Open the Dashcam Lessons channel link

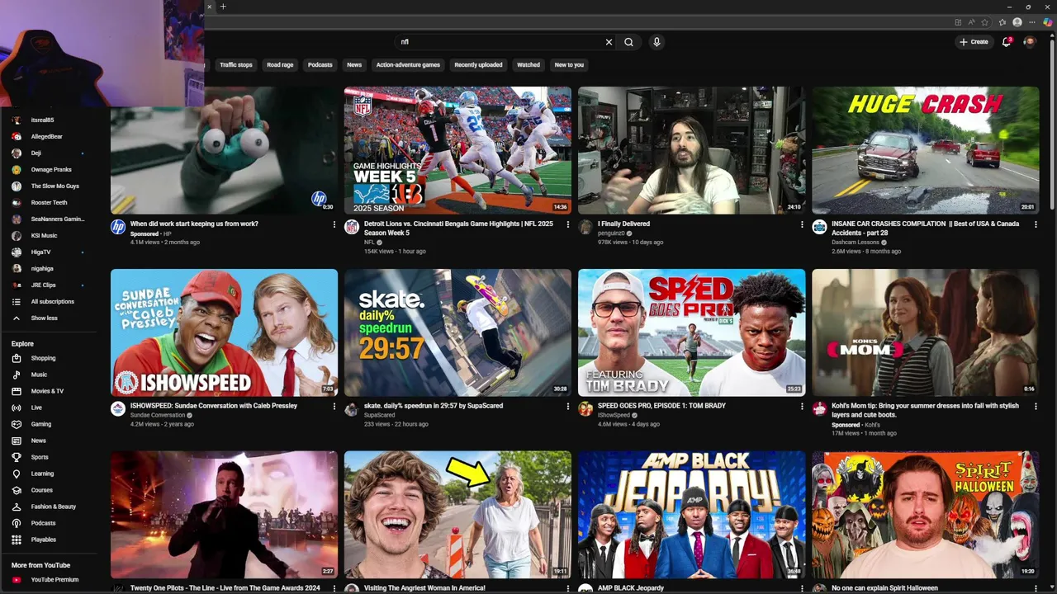coord(856,243)
